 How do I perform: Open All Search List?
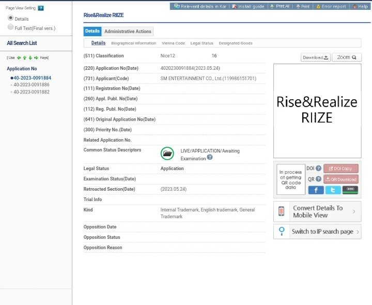pyautogui.click(x=22, y=43)
